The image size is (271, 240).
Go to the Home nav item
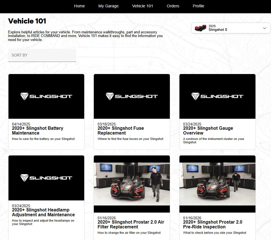point(79,6)
